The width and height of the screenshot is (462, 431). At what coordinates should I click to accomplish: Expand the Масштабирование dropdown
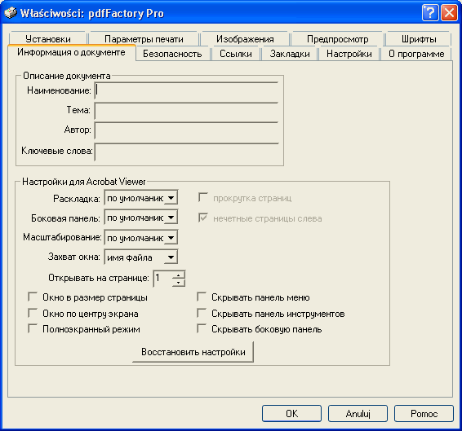tap(141, 237)
